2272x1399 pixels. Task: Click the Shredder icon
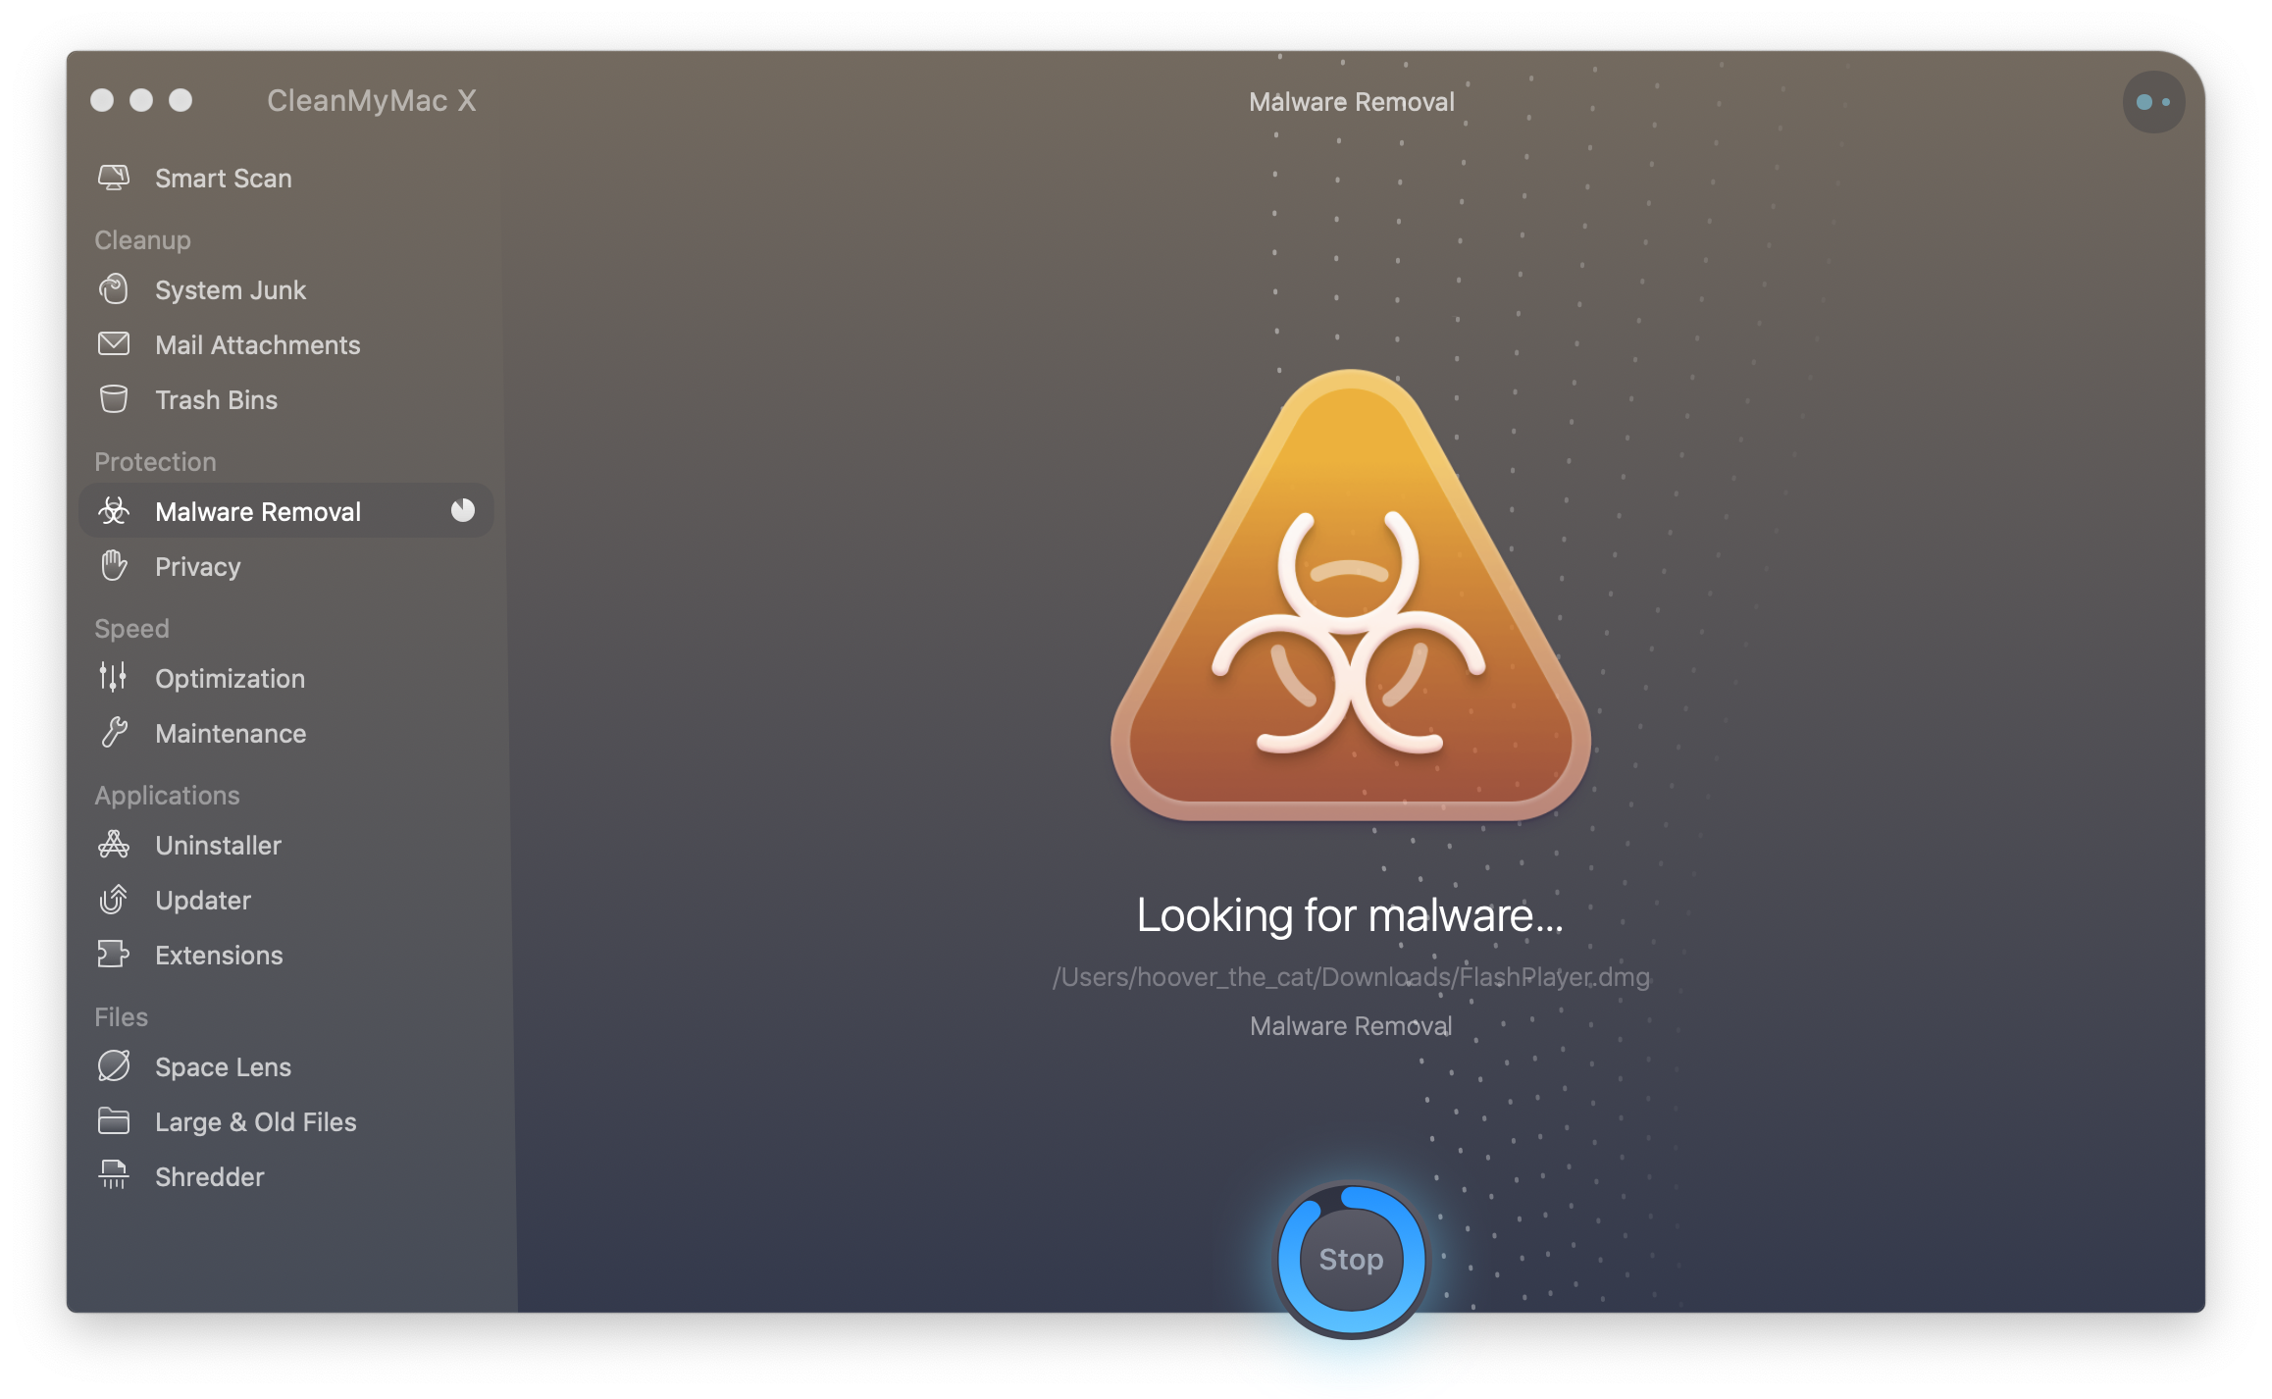[x=114, y=1175]
